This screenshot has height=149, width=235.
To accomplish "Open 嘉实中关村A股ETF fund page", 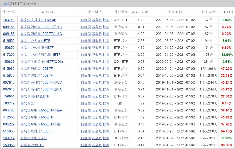I will (x=35, y=96).
